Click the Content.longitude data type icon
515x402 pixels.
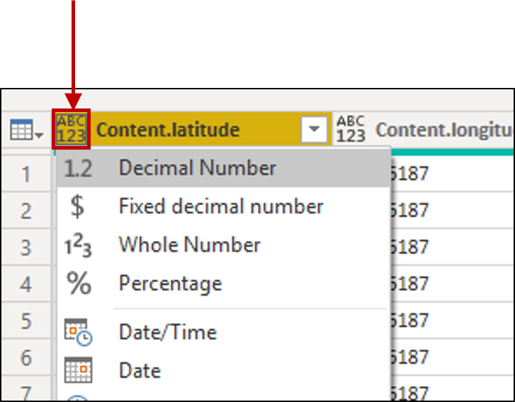click(351, 129)
